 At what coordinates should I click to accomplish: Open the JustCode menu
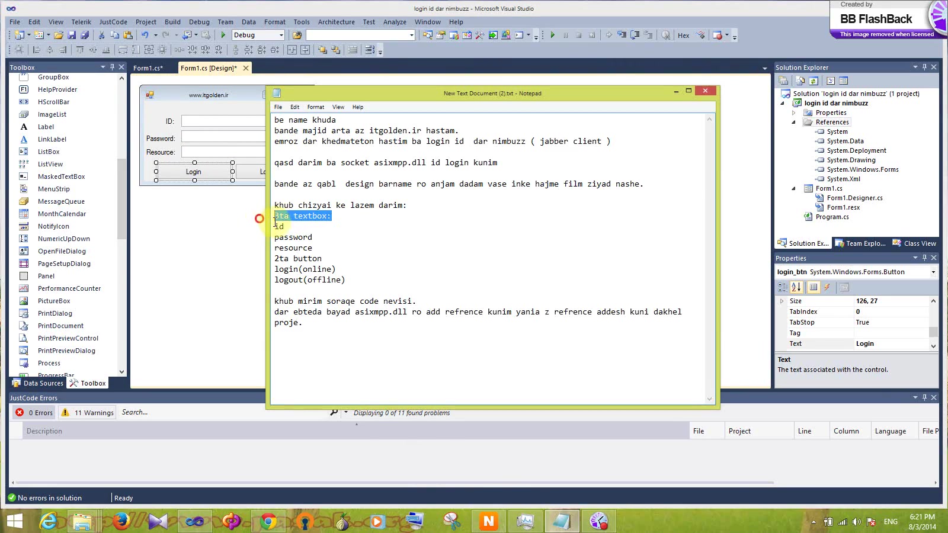coord(113,22)
